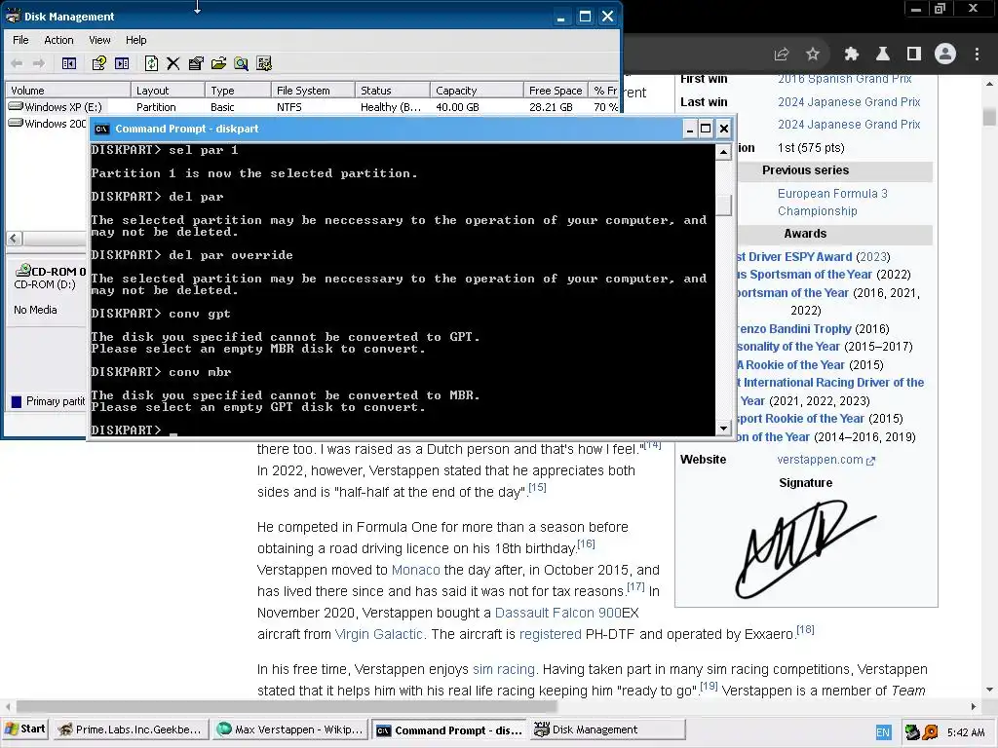Open the Action menu in Disk Management
Screen dimensions: 998x748
pyautogui.click(x=58, y=40)
